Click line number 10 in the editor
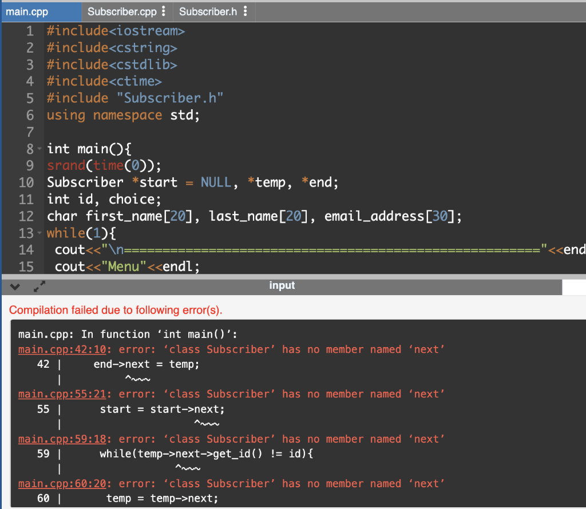Viewport: 586px width, 509px height. click(25, 182)
